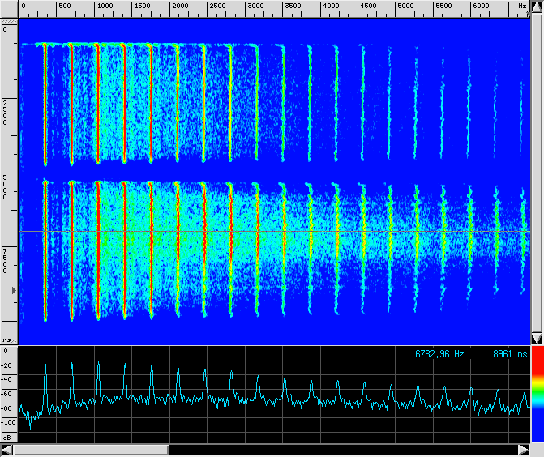
Task: Click the first harmonic peak in spectrum plot
Action: point(45,366)
